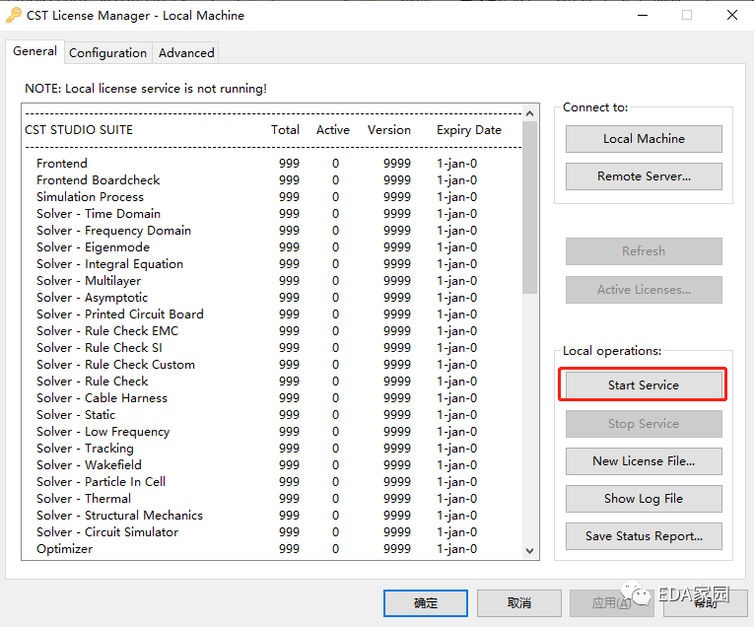Select the Frontend row
The image size is (754, 627).
(x=256, y=164)
